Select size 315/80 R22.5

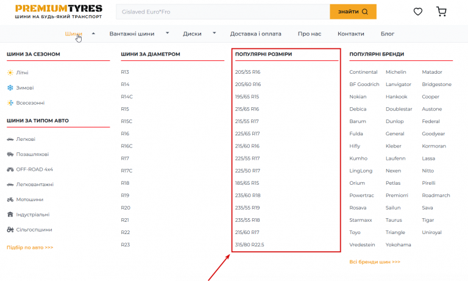(249, 244)
